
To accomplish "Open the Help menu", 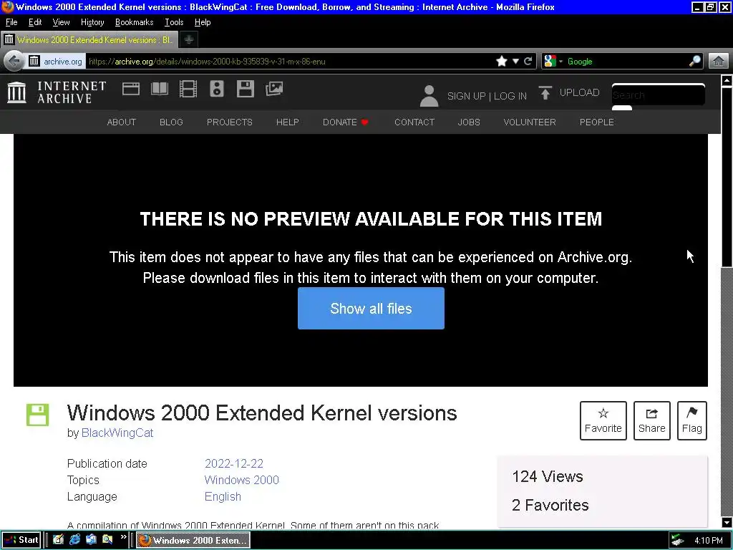I will [x=203, y=22].
